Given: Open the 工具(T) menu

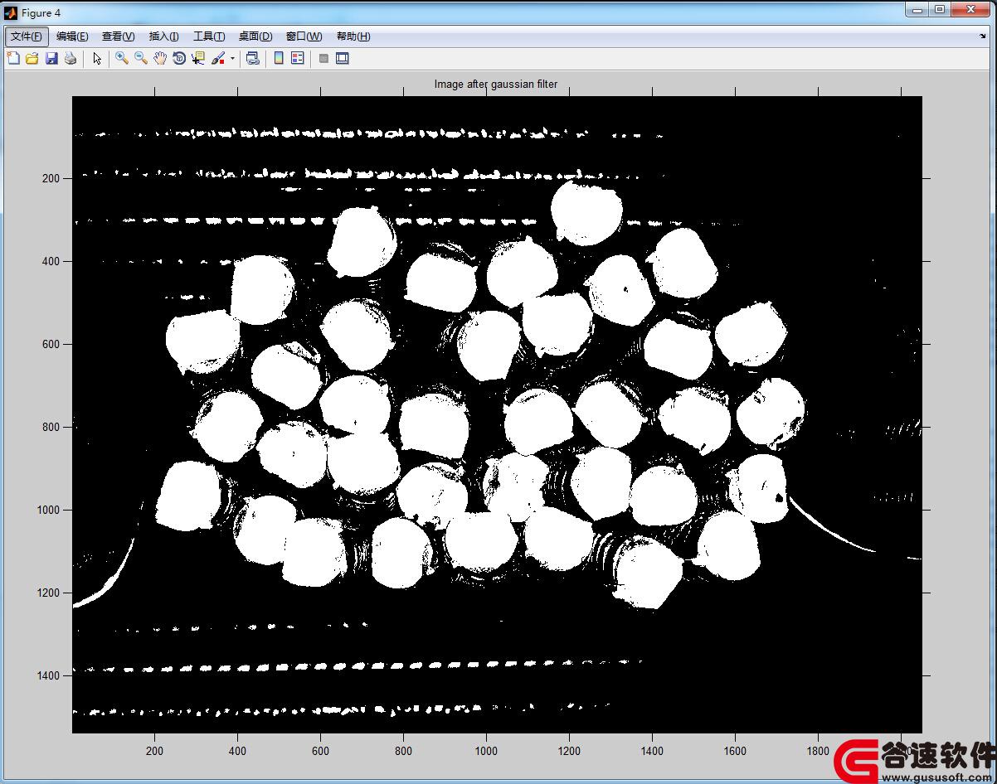Looking at the screenshot, I should tap(209, 36).
